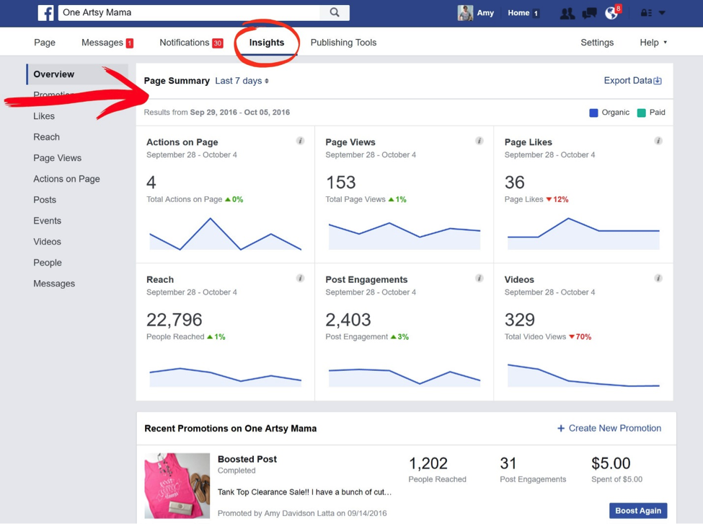
Task: Open the Settings tab
Action: point(597,43)
